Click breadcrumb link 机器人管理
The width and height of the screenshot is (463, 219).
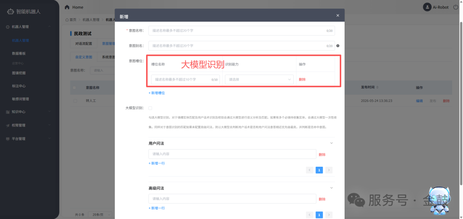[x=91, y=20]
